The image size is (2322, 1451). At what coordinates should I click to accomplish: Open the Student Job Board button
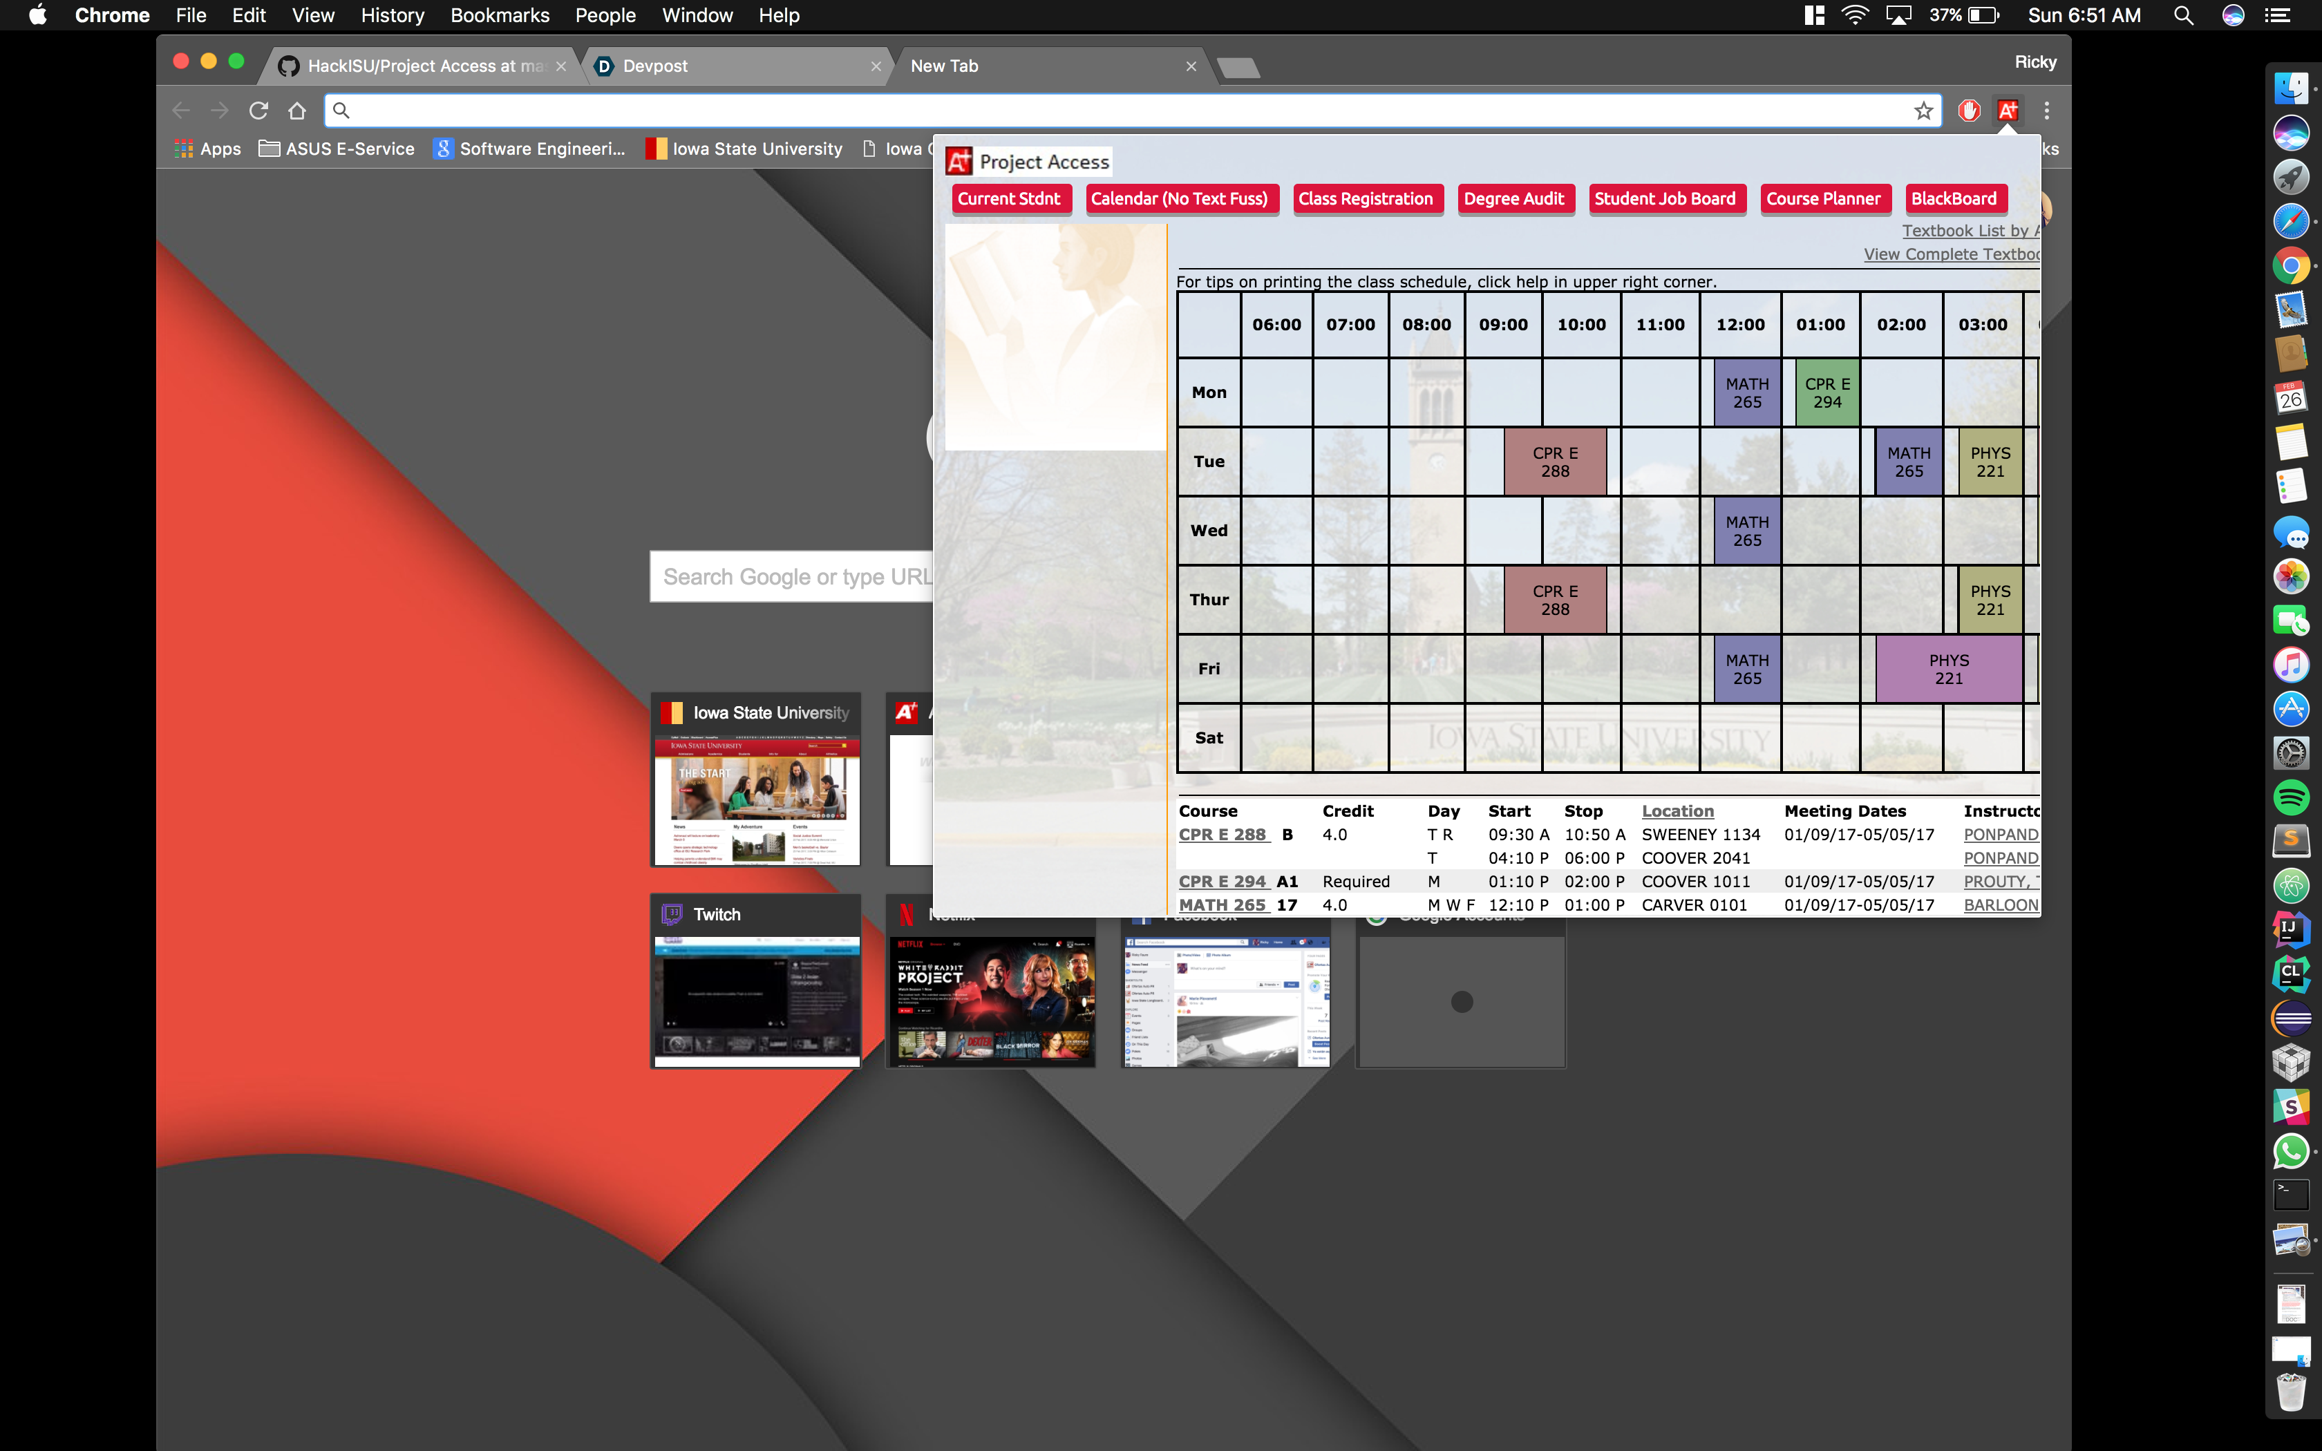1665,199
